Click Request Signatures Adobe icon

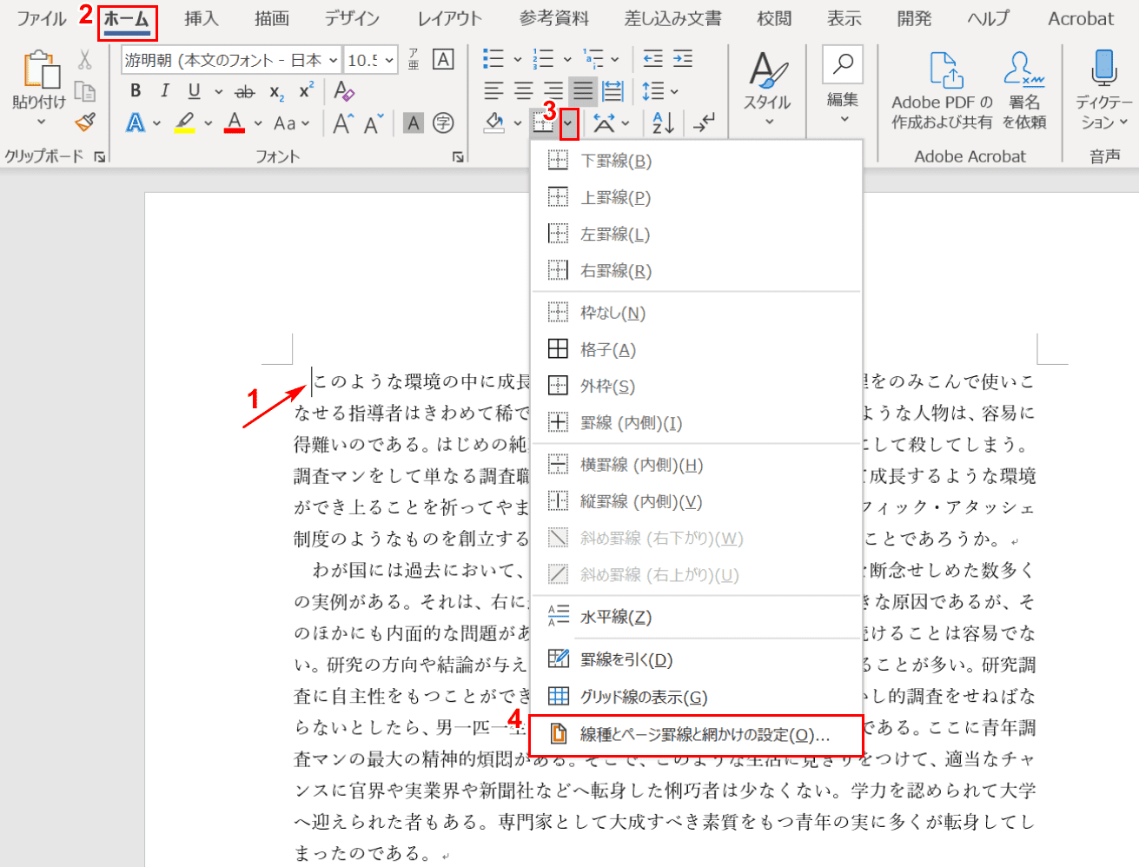tap(1024, 90)
